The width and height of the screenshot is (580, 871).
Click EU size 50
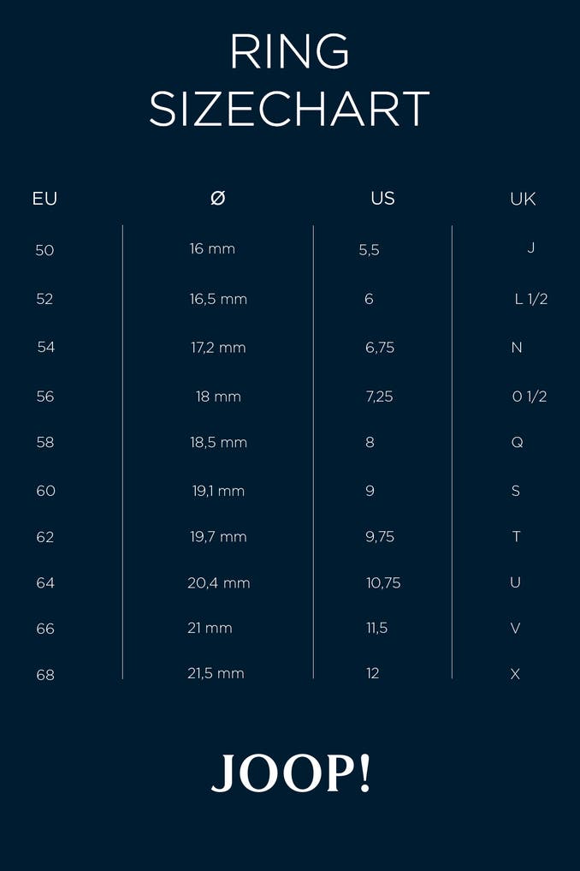[44, 250]
